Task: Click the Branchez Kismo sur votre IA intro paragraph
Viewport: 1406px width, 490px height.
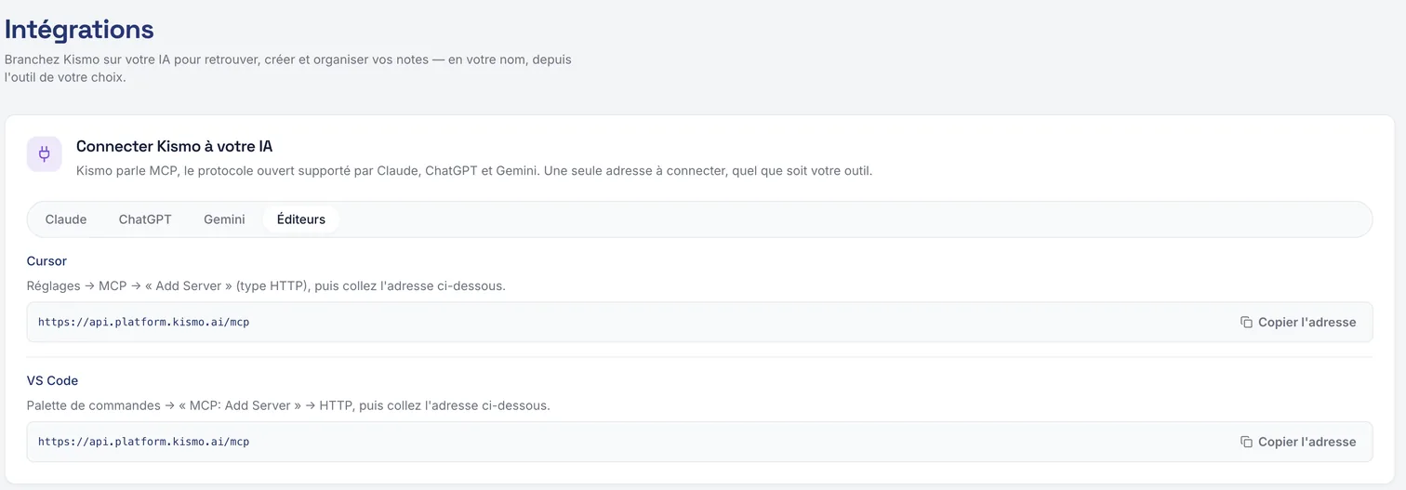Action: coord(288,68)
